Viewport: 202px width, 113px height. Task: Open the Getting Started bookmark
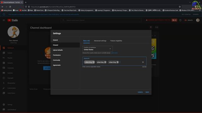tap(6, 10)
